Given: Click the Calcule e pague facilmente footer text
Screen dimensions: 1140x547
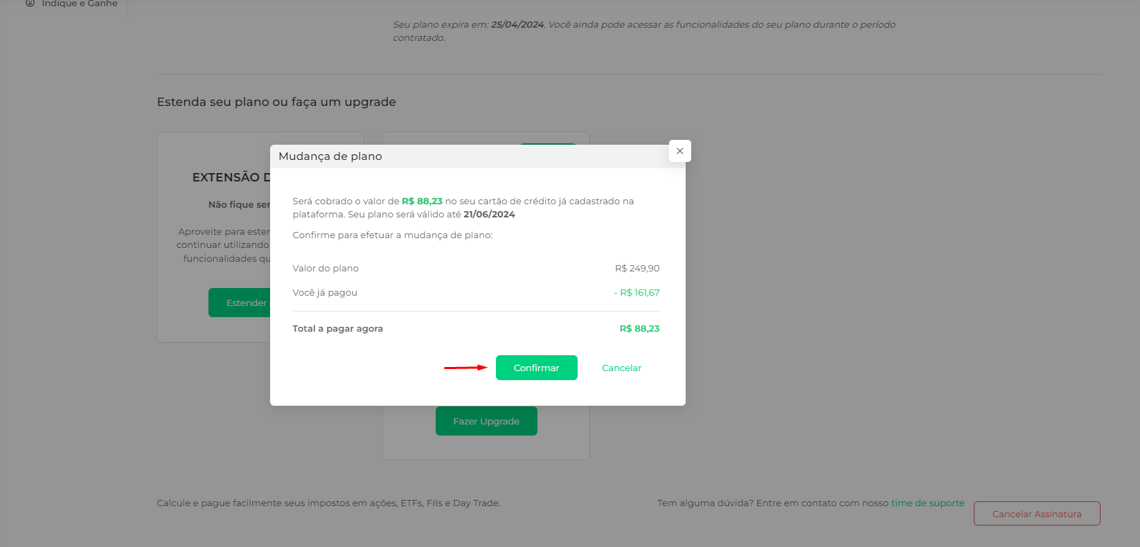Looking at the screenshot, I should (x=328, y=503).
